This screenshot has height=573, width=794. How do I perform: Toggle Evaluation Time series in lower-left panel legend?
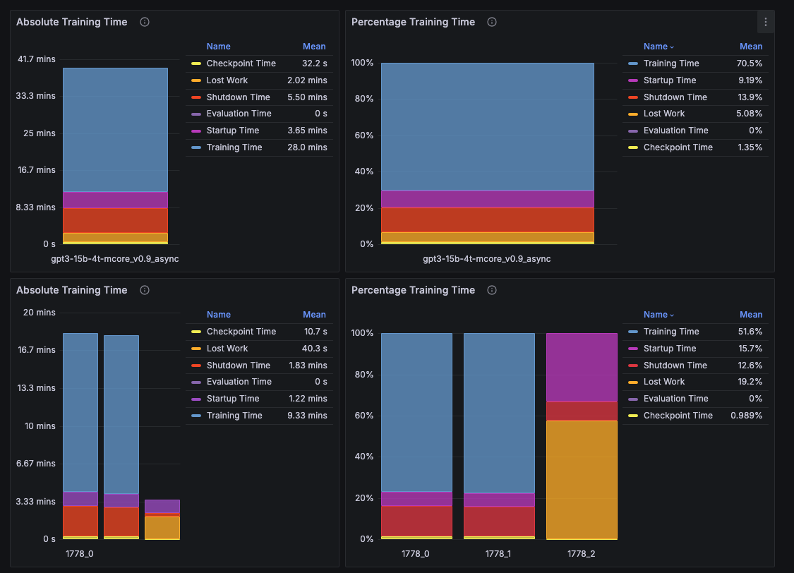(x=239, y=382)
